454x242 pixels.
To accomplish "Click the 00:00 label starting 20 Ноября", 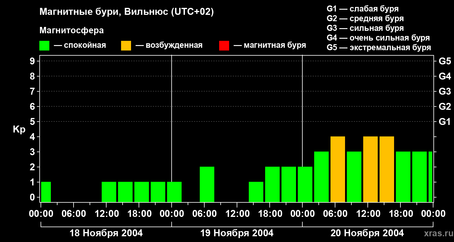I will point(302,214).
